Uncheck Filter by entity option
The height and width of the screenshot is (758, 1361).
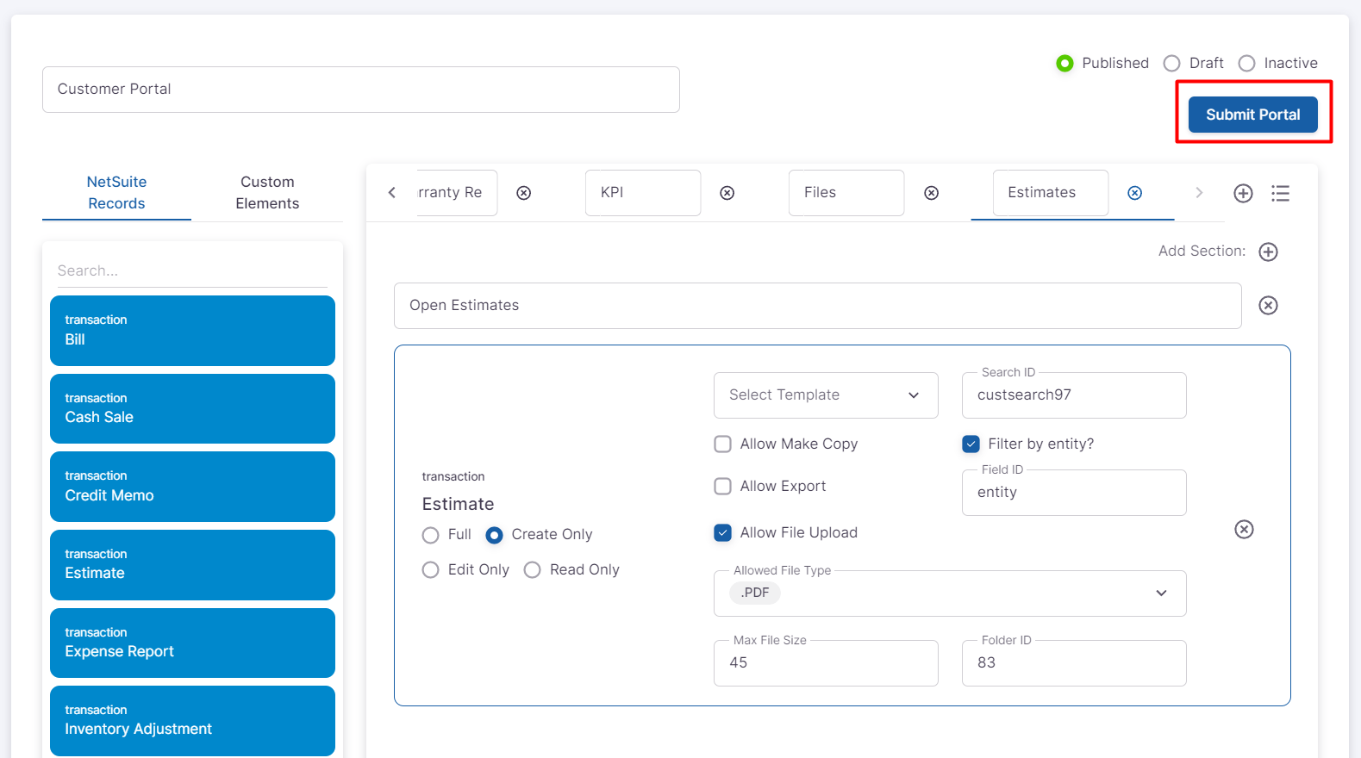(x=971, y=444)
